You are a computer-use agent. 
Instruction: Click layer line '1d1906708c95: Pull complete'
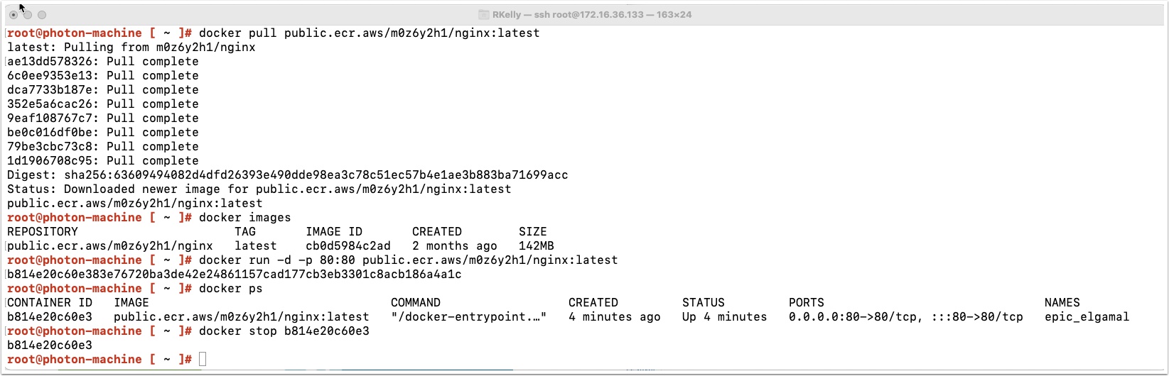(103, 161)
